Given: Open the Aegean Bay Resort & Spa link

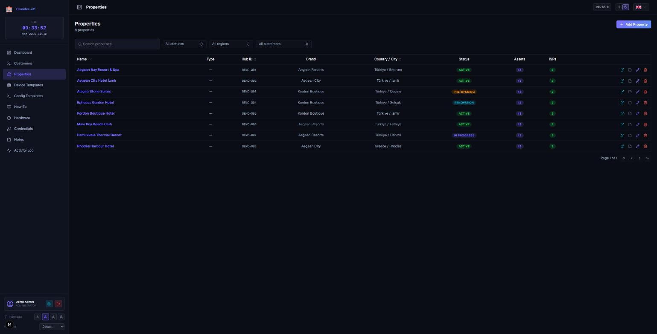Looking at the screenshot, I should tap(98, 70).
